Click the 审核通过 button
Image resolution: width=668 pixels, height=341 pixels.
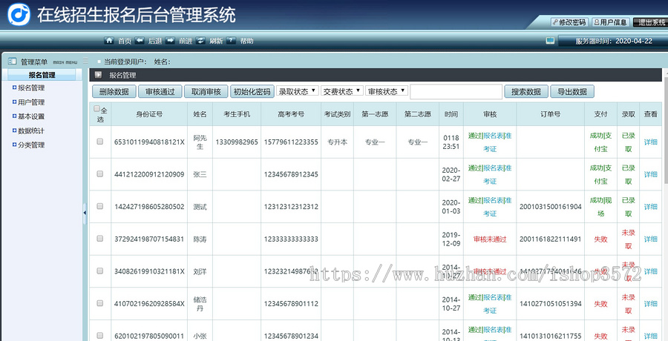point(160,91)
